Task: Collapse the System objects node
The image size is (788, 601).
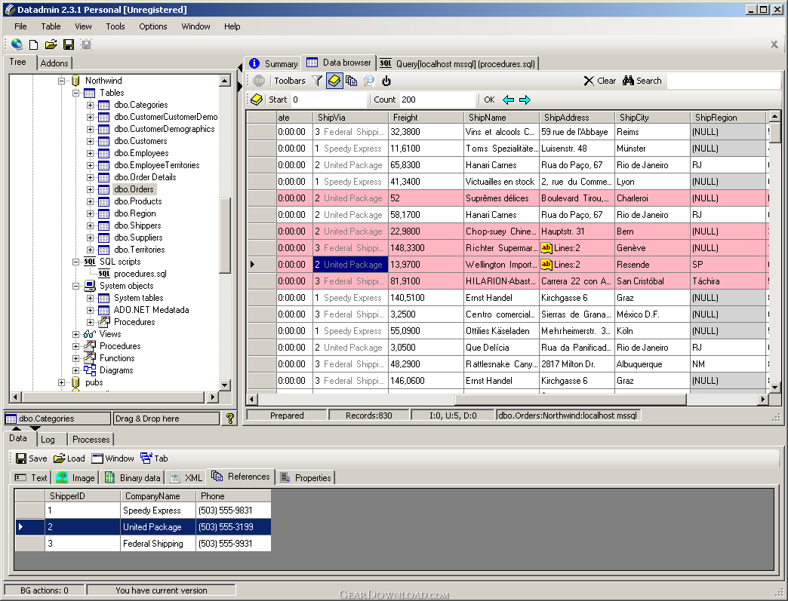Action: click(75, 286)
